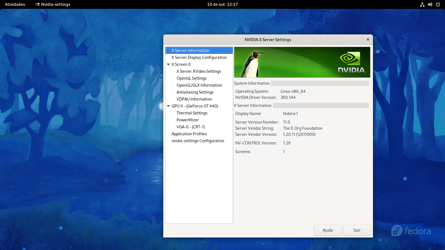The image size is (445, 250).
Task: Open the Nvidia-settings app menu
Action: tap(53, 4)
